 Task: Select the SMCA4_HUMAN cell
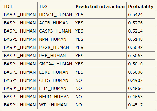[55, 64]
